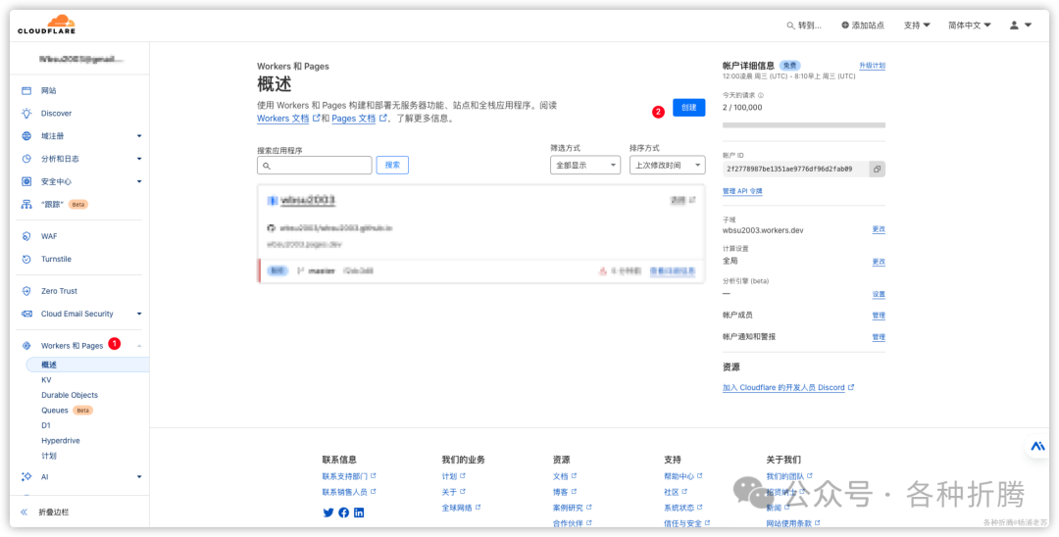Expand the 域注册 sidebar section

pyautogui.click(x=139, y=135)
